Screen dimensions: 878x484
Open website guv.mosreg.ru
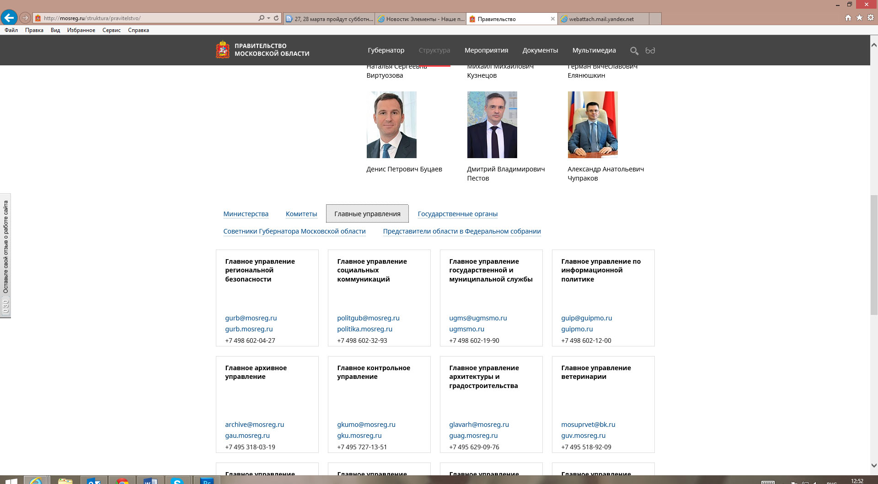583,436
